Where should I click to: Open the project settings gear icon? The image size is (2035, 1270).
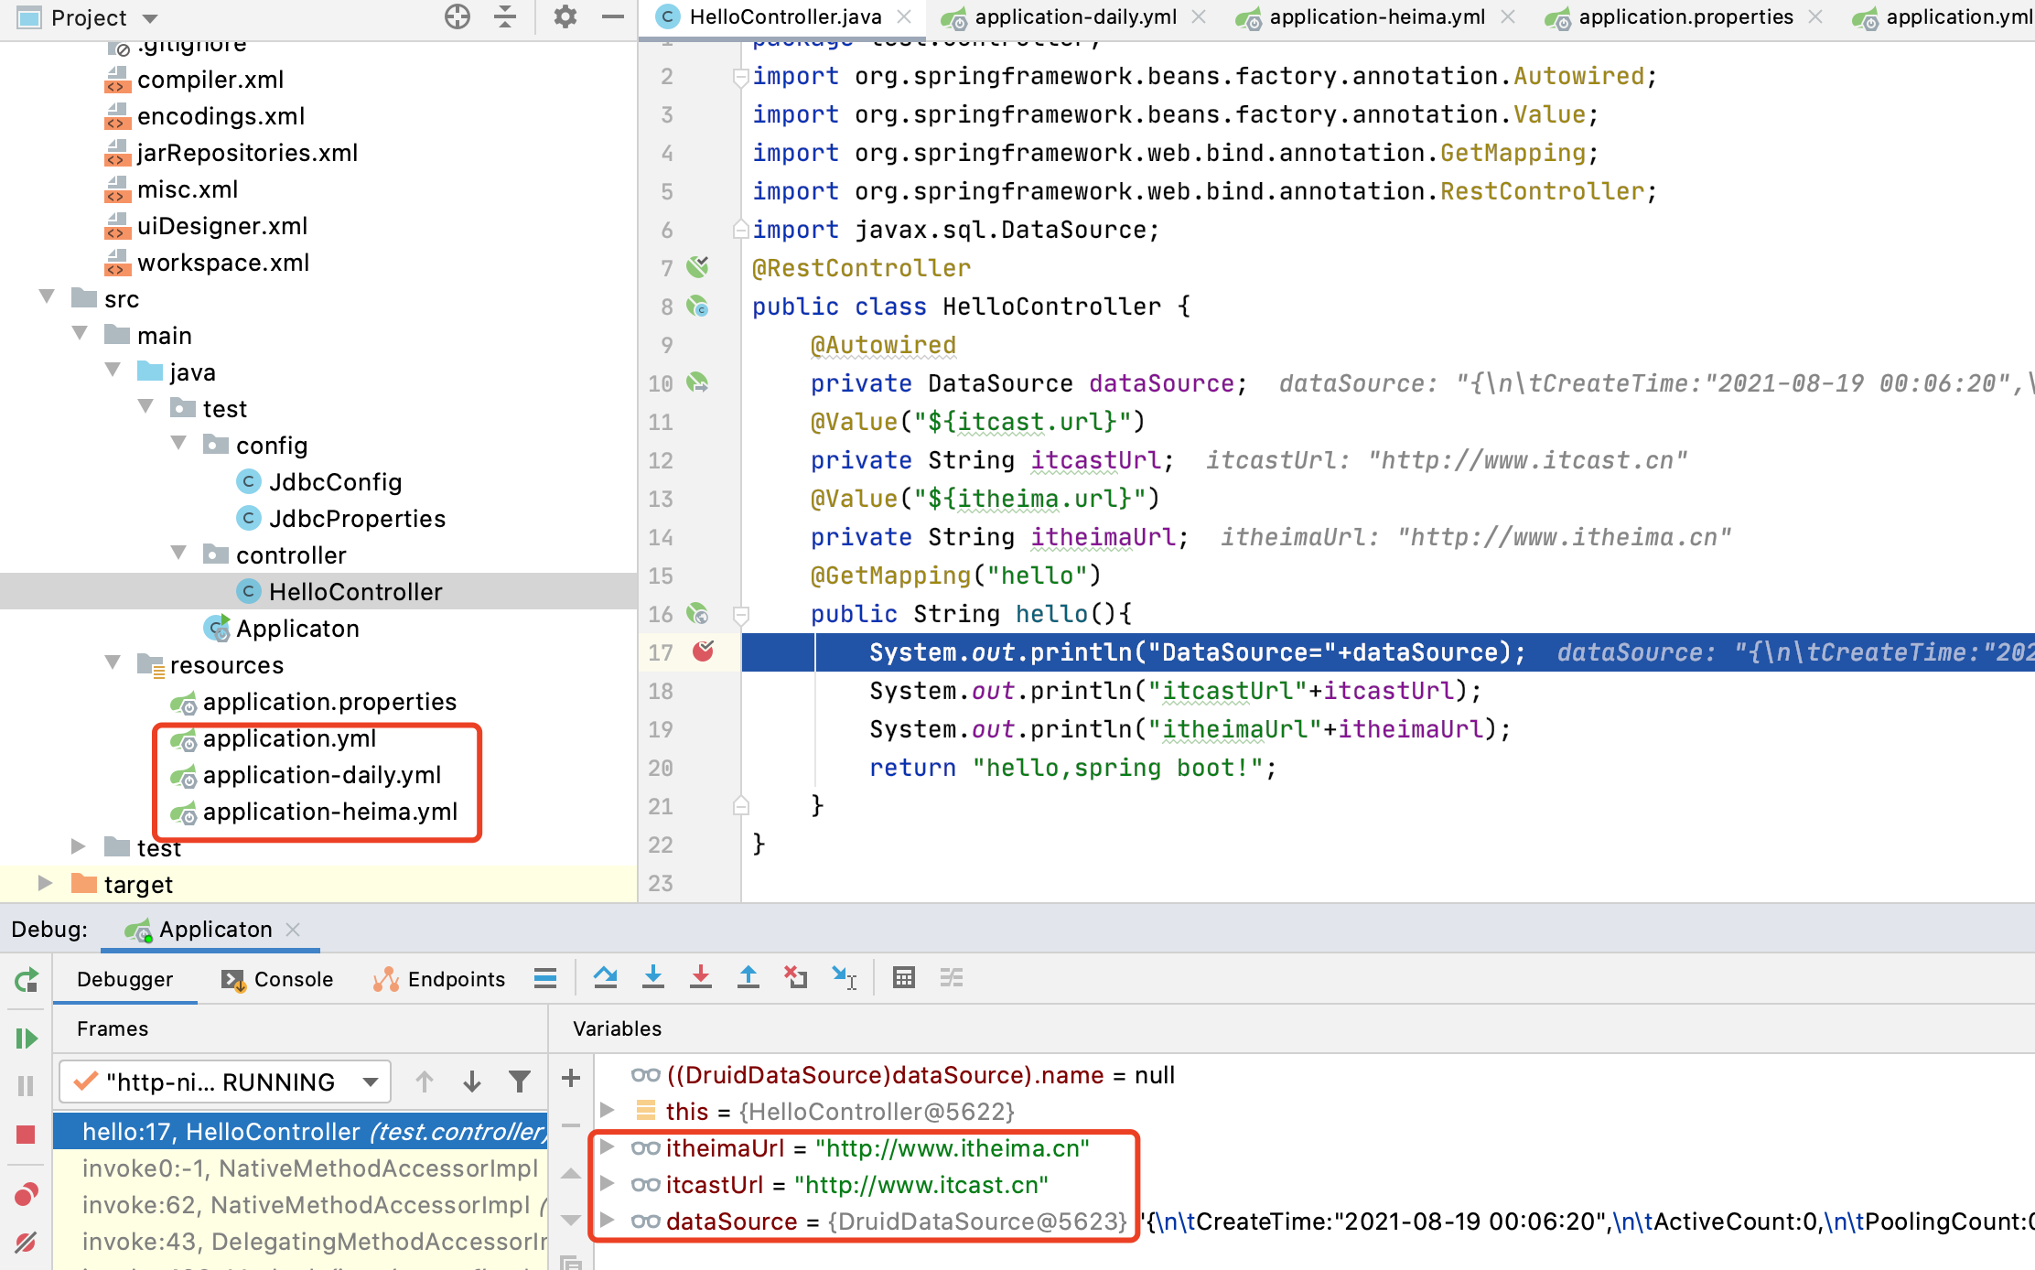(565, 16)
